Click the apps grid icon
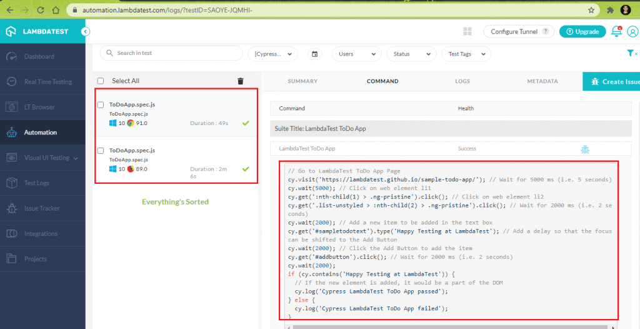This screenshot has height=329, width=640. 467,31
